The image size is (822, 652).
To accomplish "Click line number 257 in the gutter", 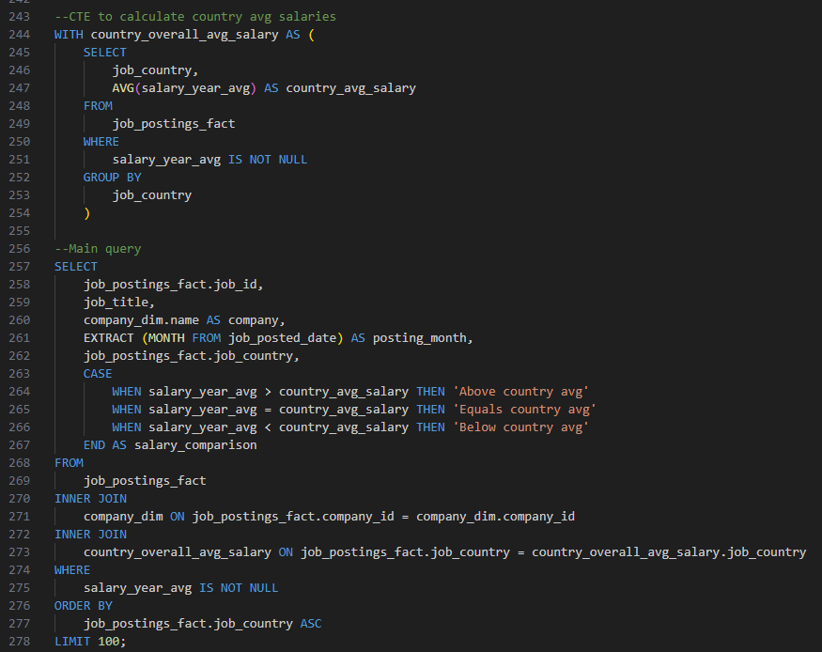I will 19,267.
